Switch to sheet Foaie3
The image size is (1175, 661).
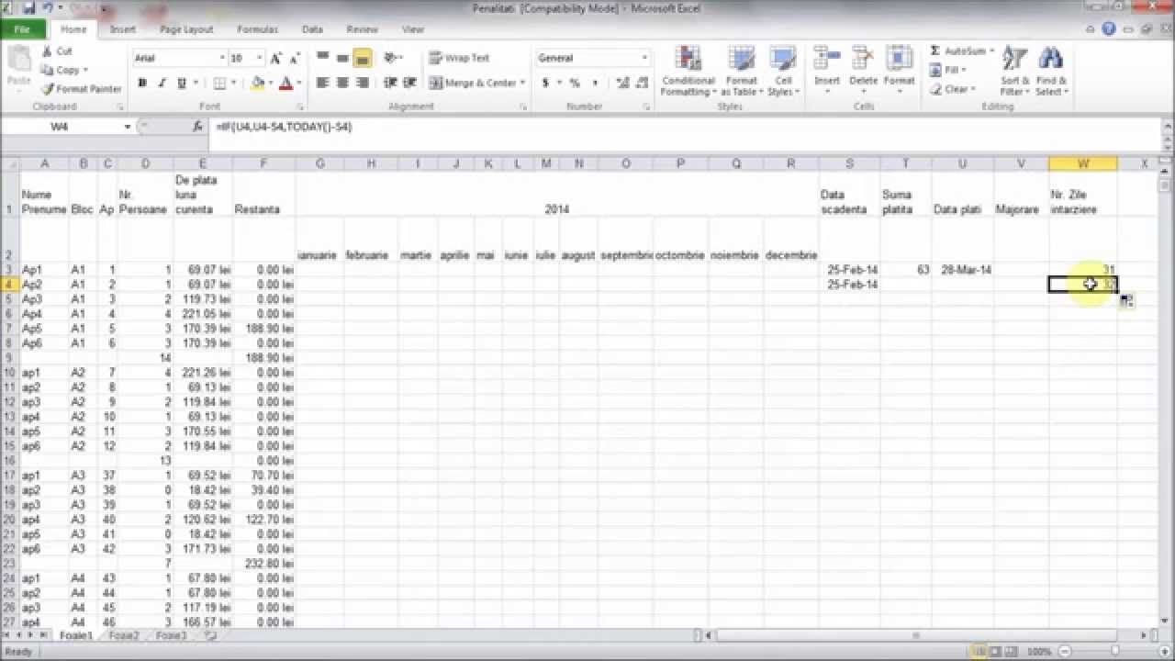coord(171,635)
